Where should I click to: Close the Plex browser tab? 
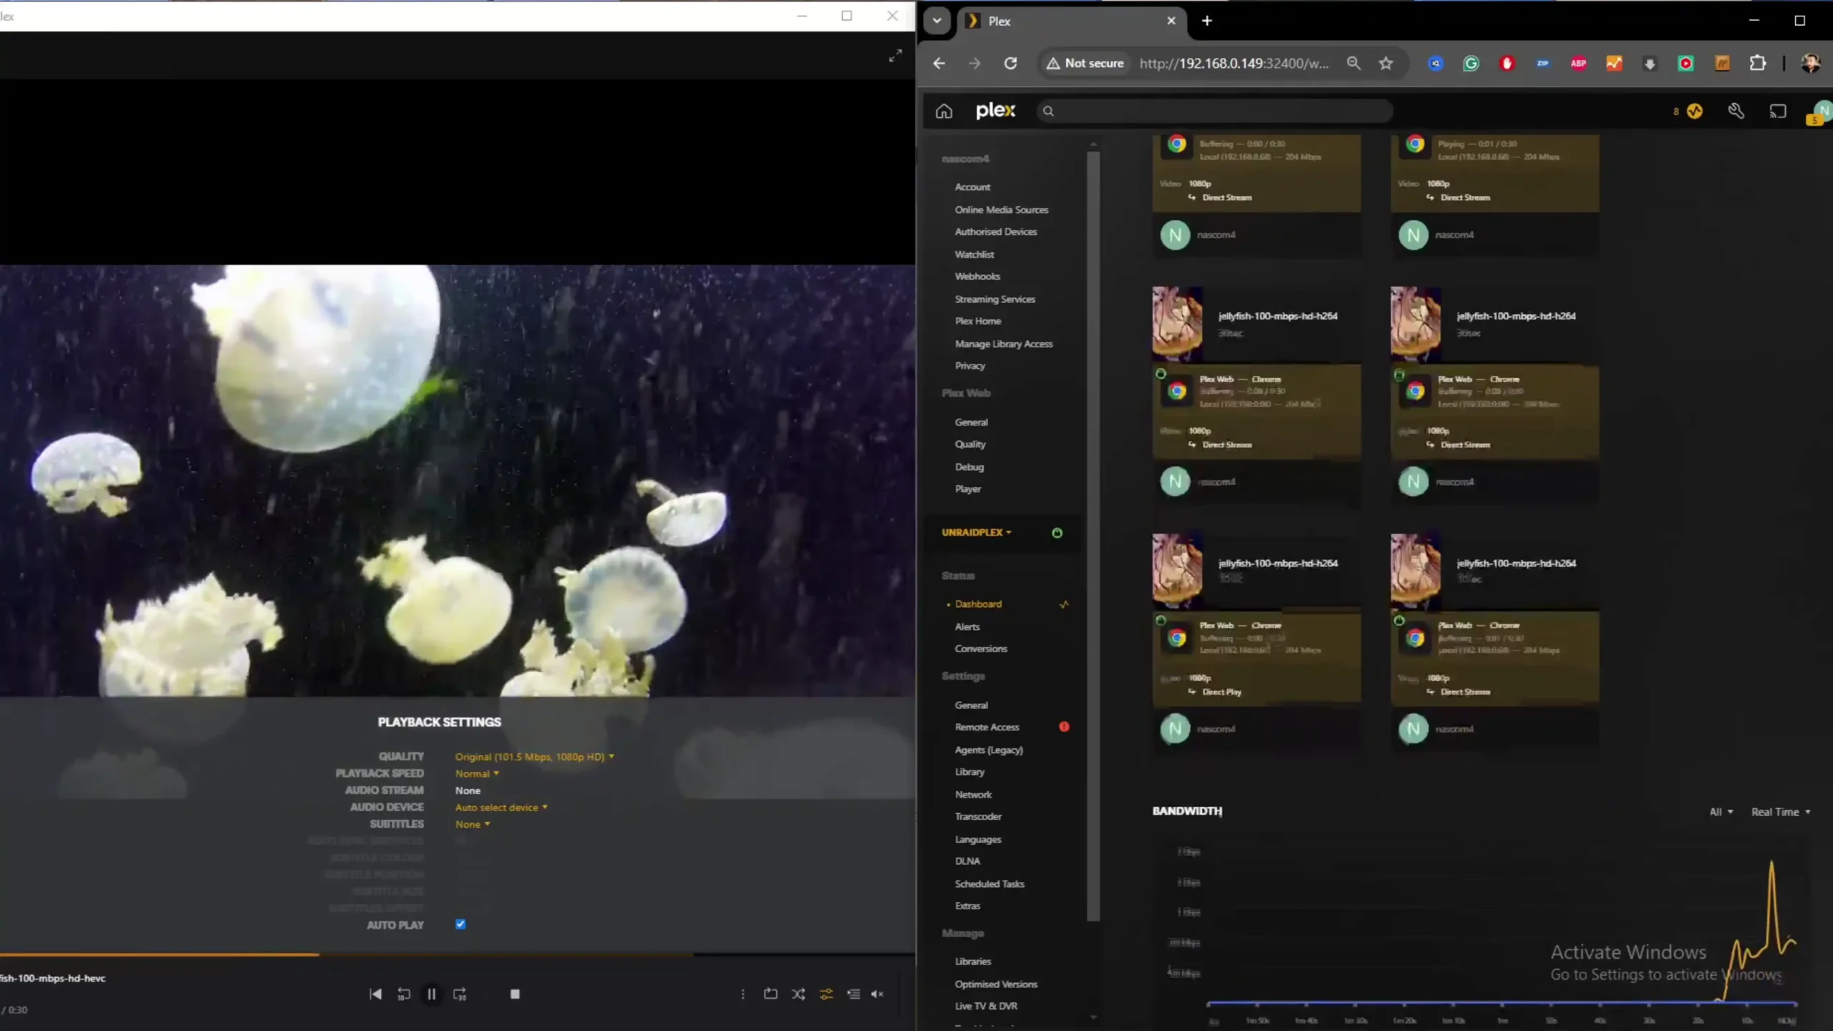click(x=1171, y=21)
